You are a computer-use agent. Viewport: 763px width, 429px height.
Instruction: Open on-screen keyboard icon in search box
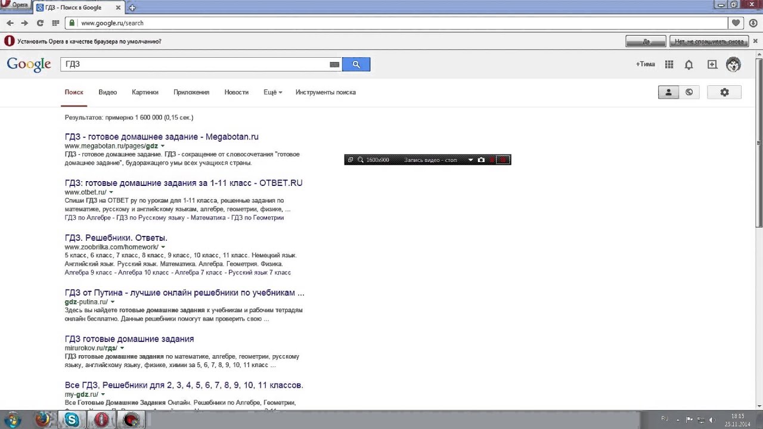(x=334, y=64)
